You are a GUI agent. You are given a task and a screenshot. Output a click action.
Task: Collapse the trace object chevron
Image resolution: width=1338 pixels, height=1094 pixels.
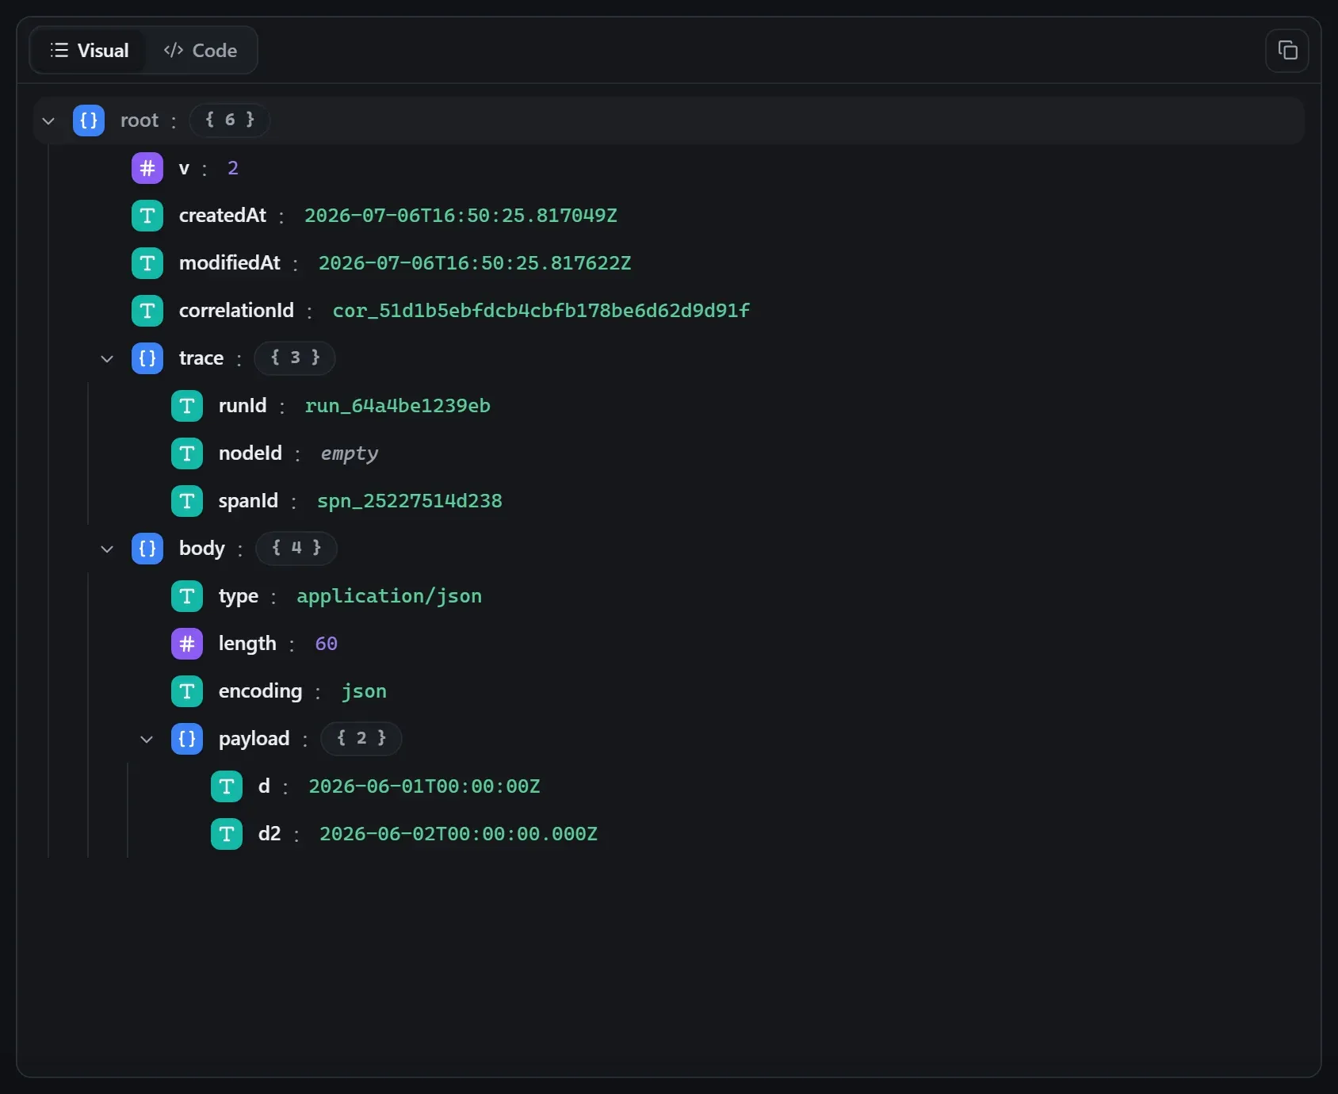[107, 359]
